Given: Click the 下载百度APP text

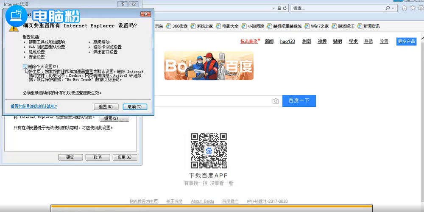Looking at the screenshot, I should pos(209,175).
